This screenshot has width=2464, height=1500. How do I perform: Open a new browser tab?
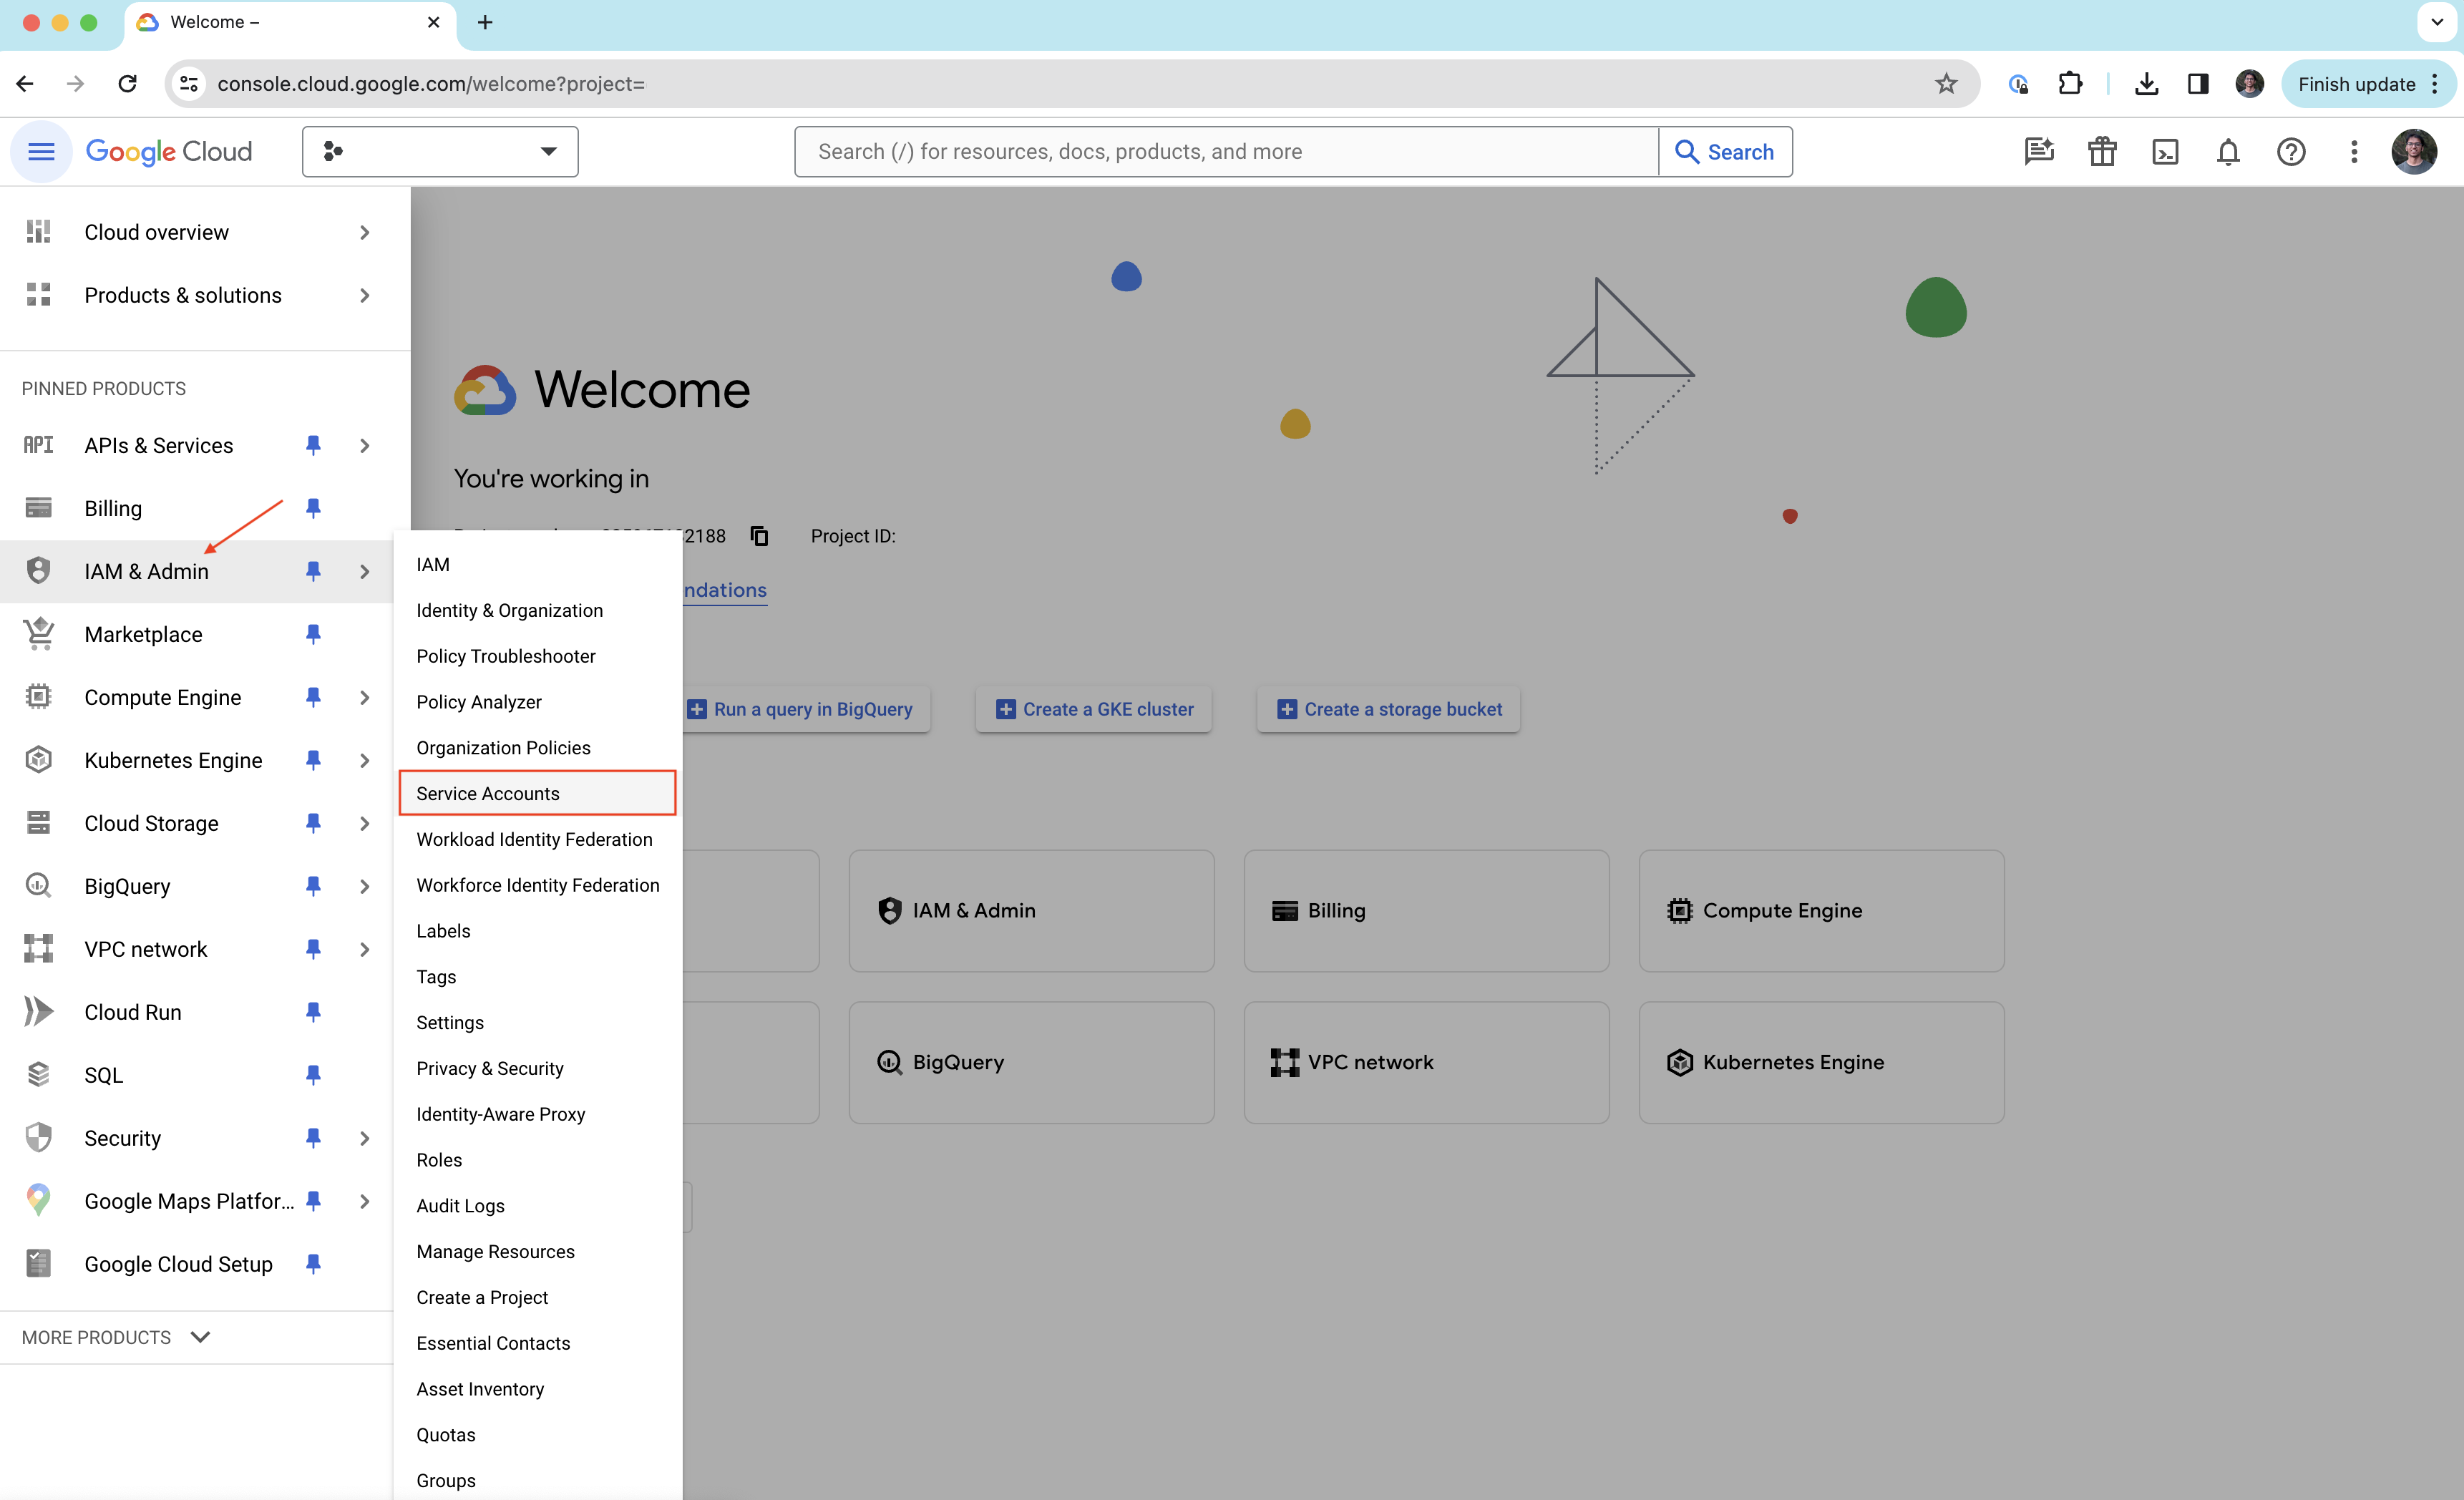(x=485, y=22)
